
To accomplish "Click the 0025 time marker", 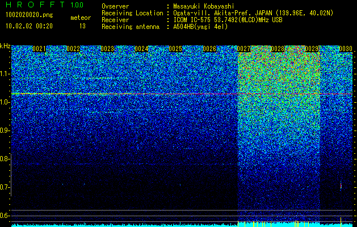I will coord(175,49).
